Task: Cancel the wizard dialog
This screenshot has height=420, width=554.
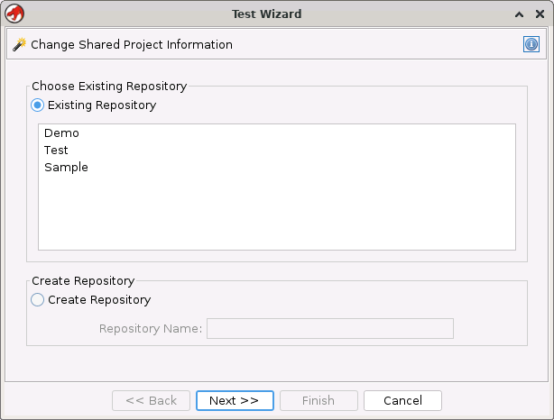Action: [402, 401]
